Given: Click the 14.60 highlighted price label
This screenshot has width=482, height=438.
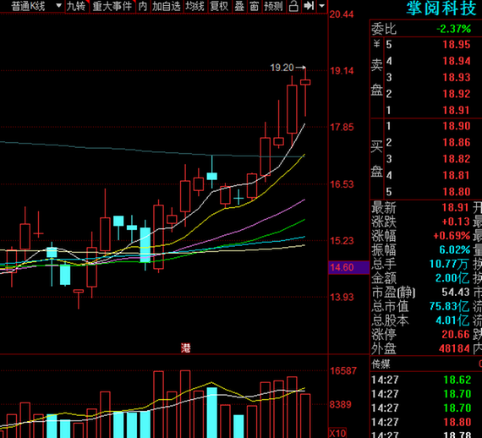Looking at the screenshot, I should pyautogui.click(x=342, y=267).
